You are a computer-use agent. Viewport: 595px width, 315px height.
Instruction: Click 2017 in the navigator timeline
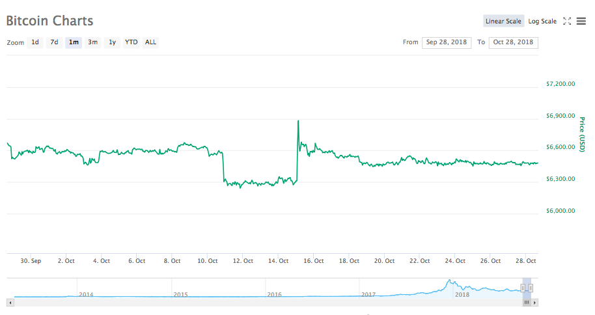point(368,295)
